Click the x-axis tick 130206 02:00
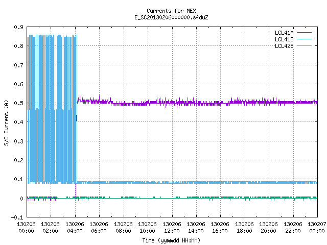Image resolution: width=327 pixels, height=245 pixels. (x=50, y=227)
